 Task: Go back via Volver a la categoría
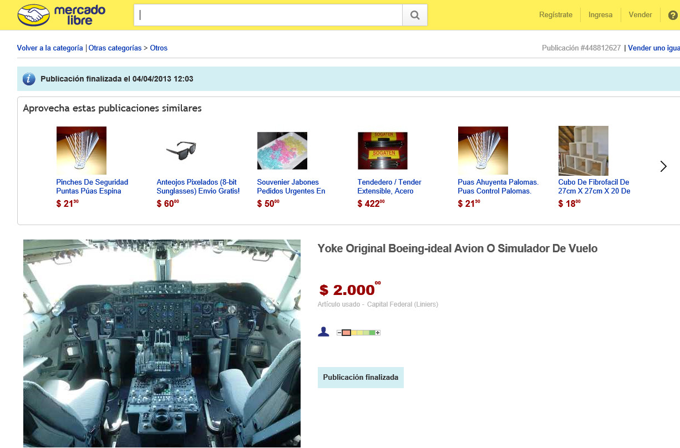tap(50, 48)
